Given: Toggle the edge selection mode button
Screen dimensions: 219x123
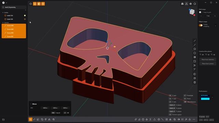Looking at the screenshot, I should point(35,4).
